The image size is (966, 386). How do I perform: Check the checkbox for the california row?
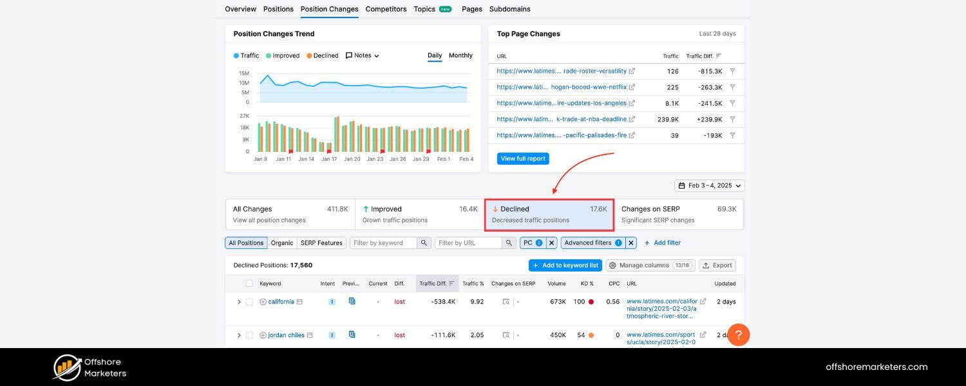click(x=250, y=301)
